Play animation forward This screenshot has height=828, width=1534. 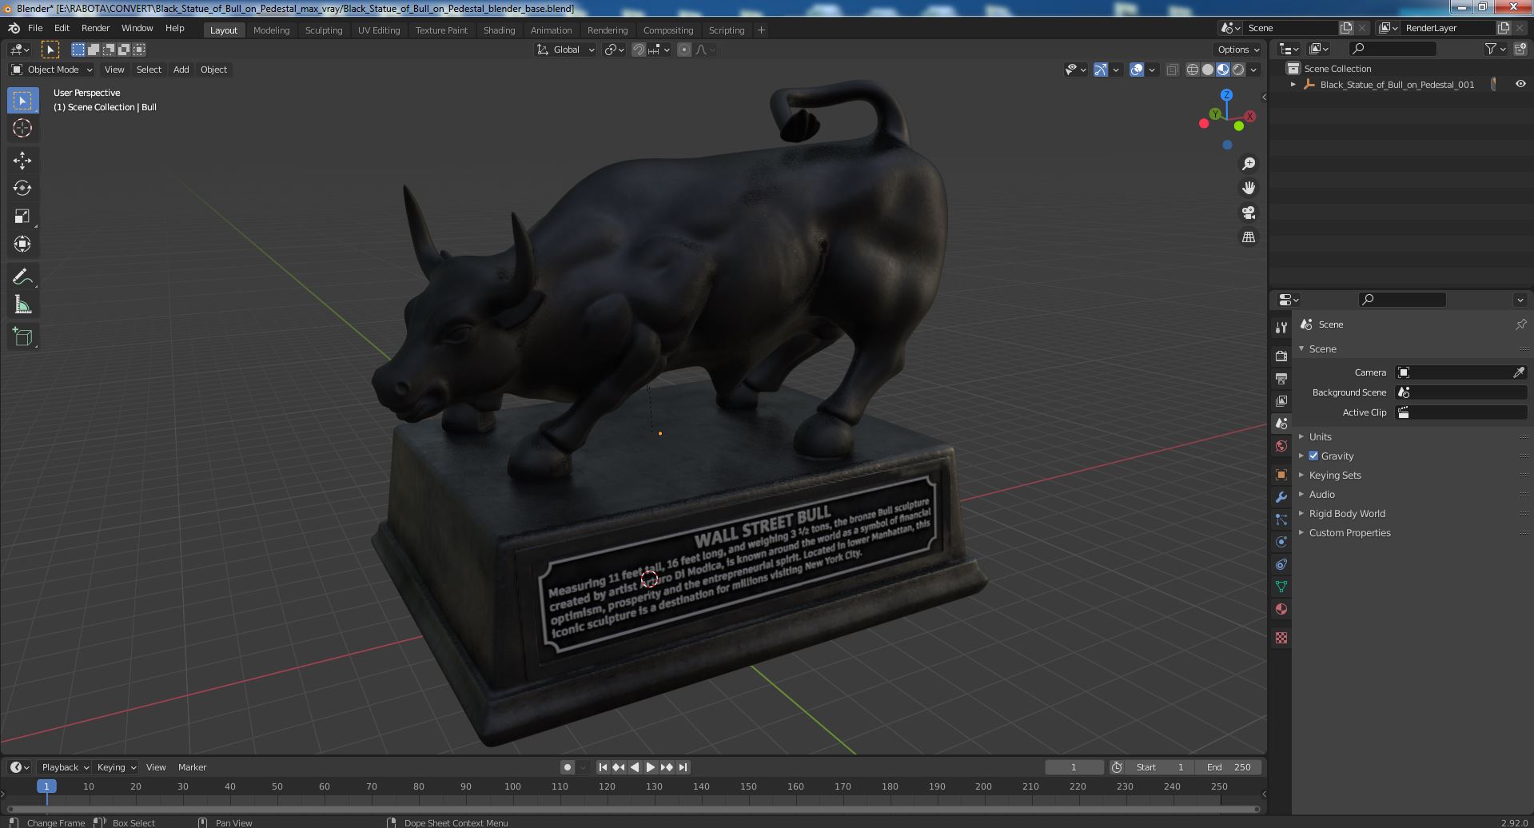click(x=651, y=767)
